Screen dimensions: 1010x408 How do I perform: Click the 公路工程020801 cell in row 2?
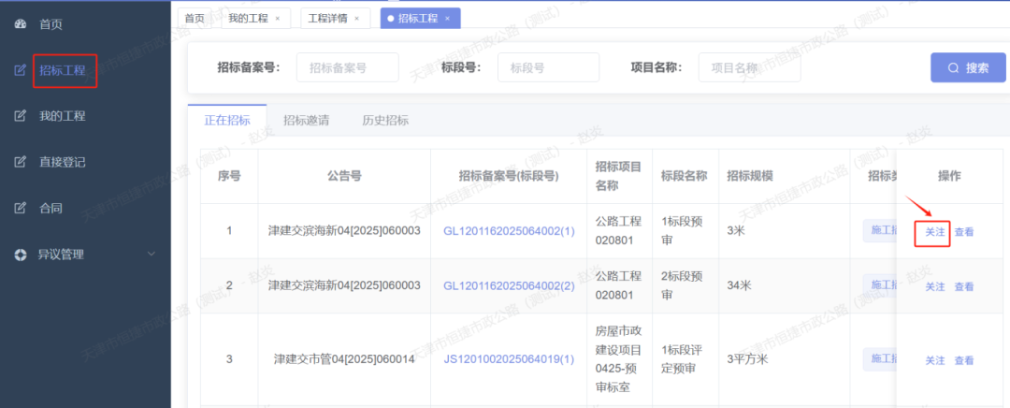tap(618, 285)
